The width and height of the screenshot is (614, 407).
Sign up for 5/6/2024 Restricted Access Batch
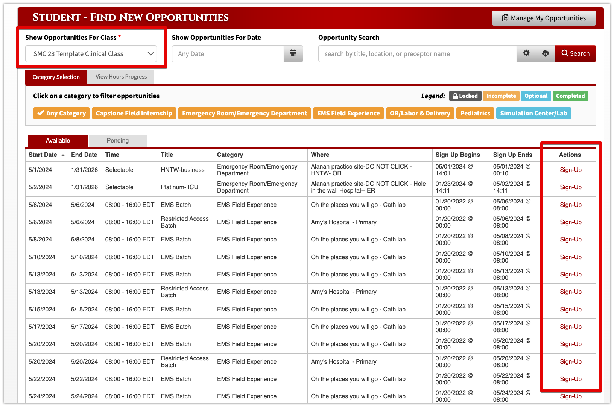coord(571,222)
